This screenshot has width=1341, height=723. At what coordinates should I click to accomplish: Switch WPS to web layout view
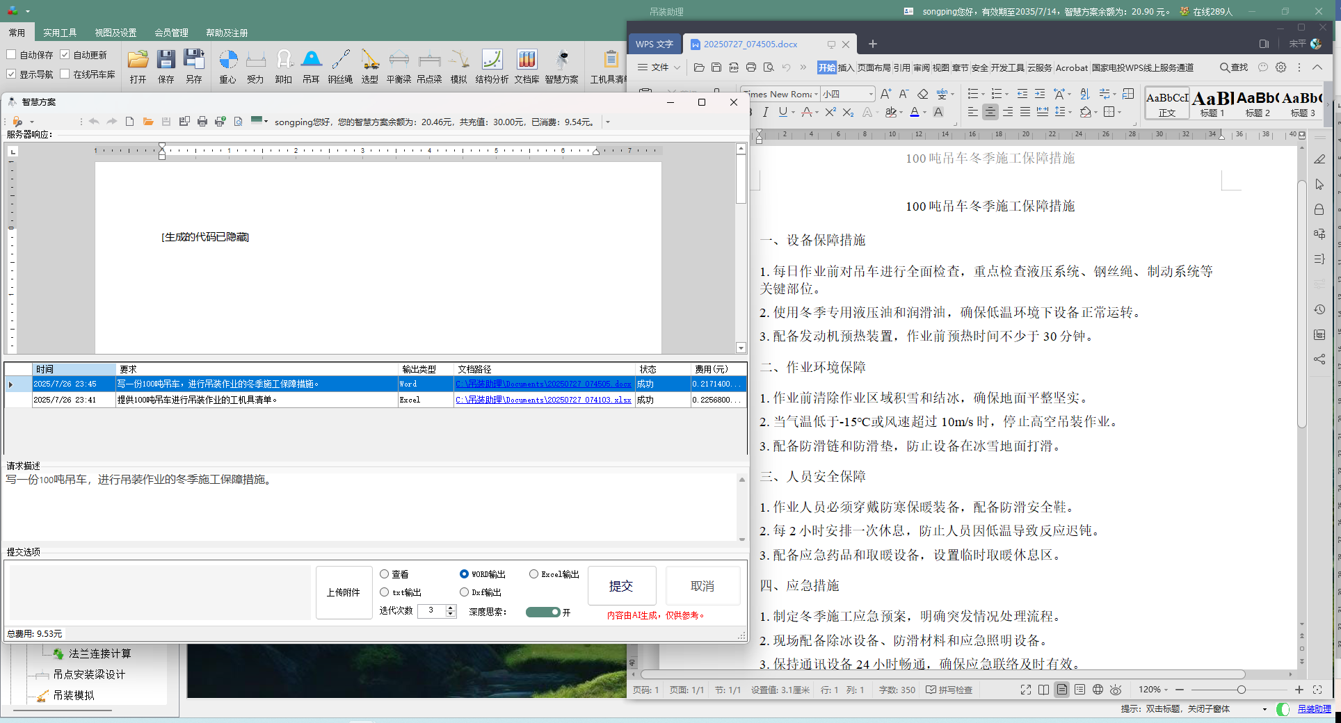[x=1098, y=690]
